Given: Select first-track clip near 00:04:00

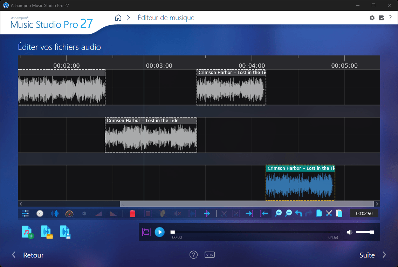Looking at the screenshot, I should (x=231, y=87).
